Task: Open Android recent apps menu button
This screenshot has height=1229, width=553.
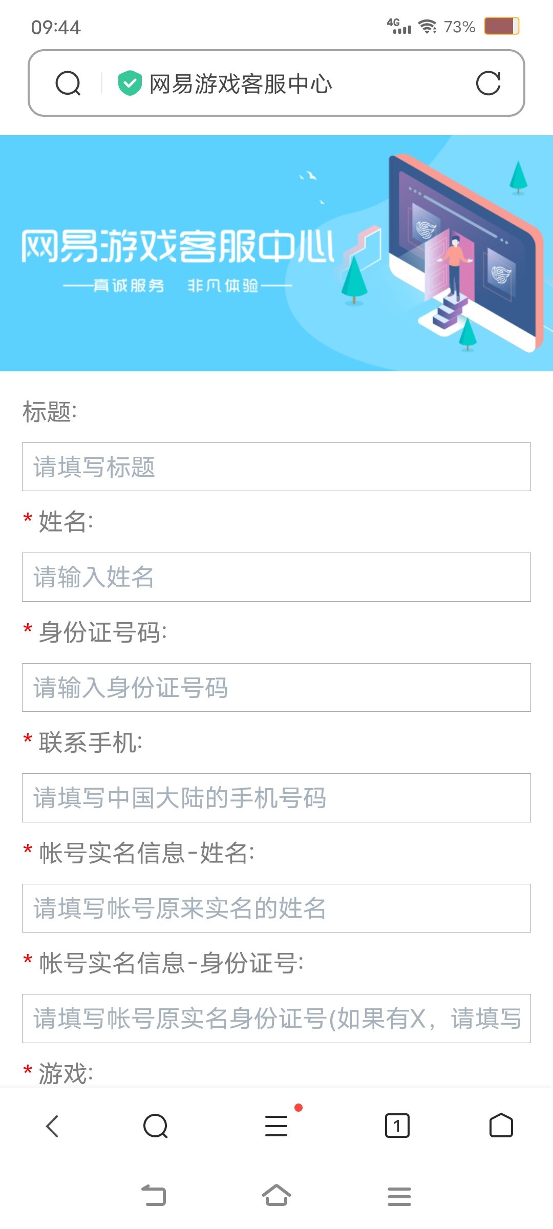Action: 399,1196
